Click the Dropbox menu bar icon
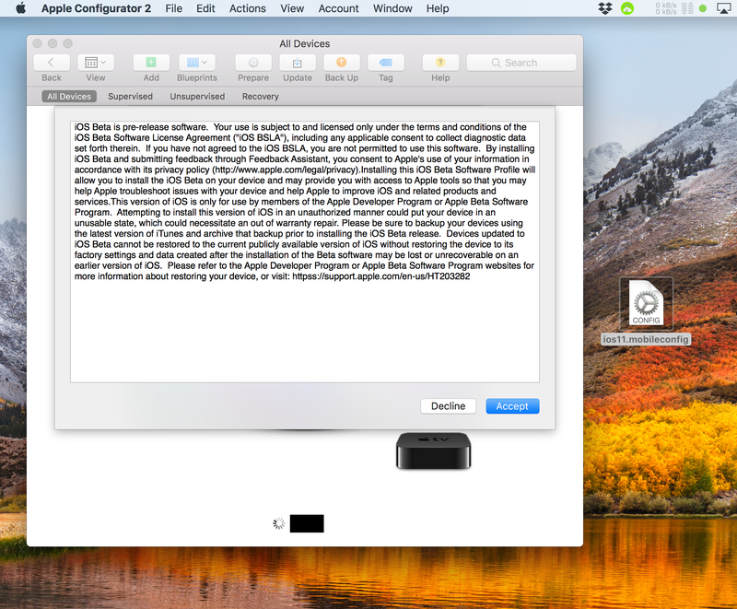 click(605, 8)
